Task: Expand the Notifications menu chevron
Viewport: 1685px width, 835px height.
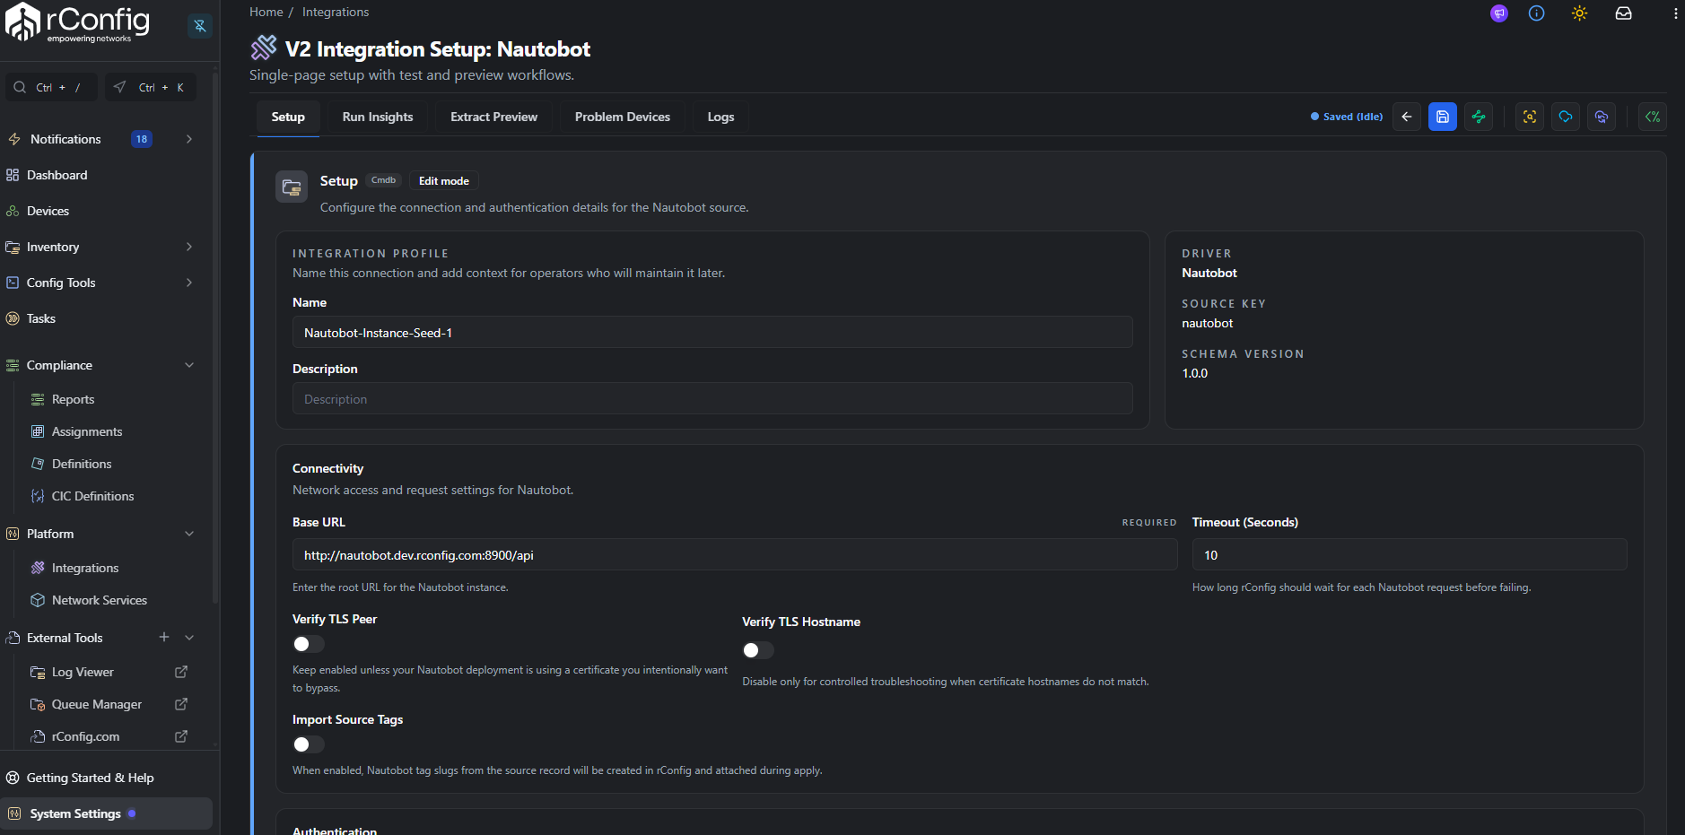Action: (x=189, y=139)
